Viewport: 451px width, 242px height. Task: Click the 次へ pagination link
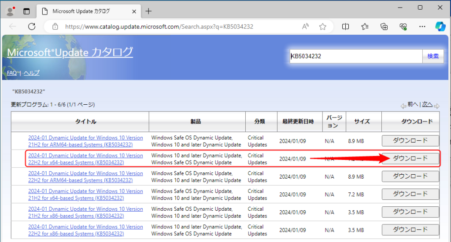(x=427, y=104)
